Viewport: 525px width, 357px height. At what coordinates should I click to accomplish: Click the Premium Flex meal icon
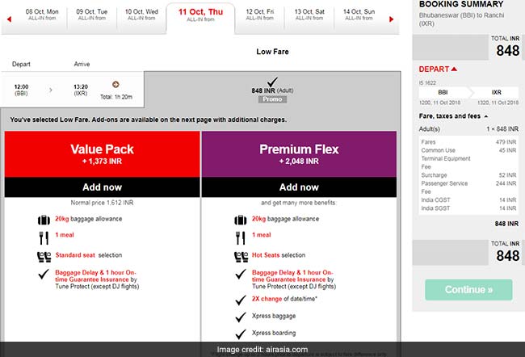coord(239,237)
